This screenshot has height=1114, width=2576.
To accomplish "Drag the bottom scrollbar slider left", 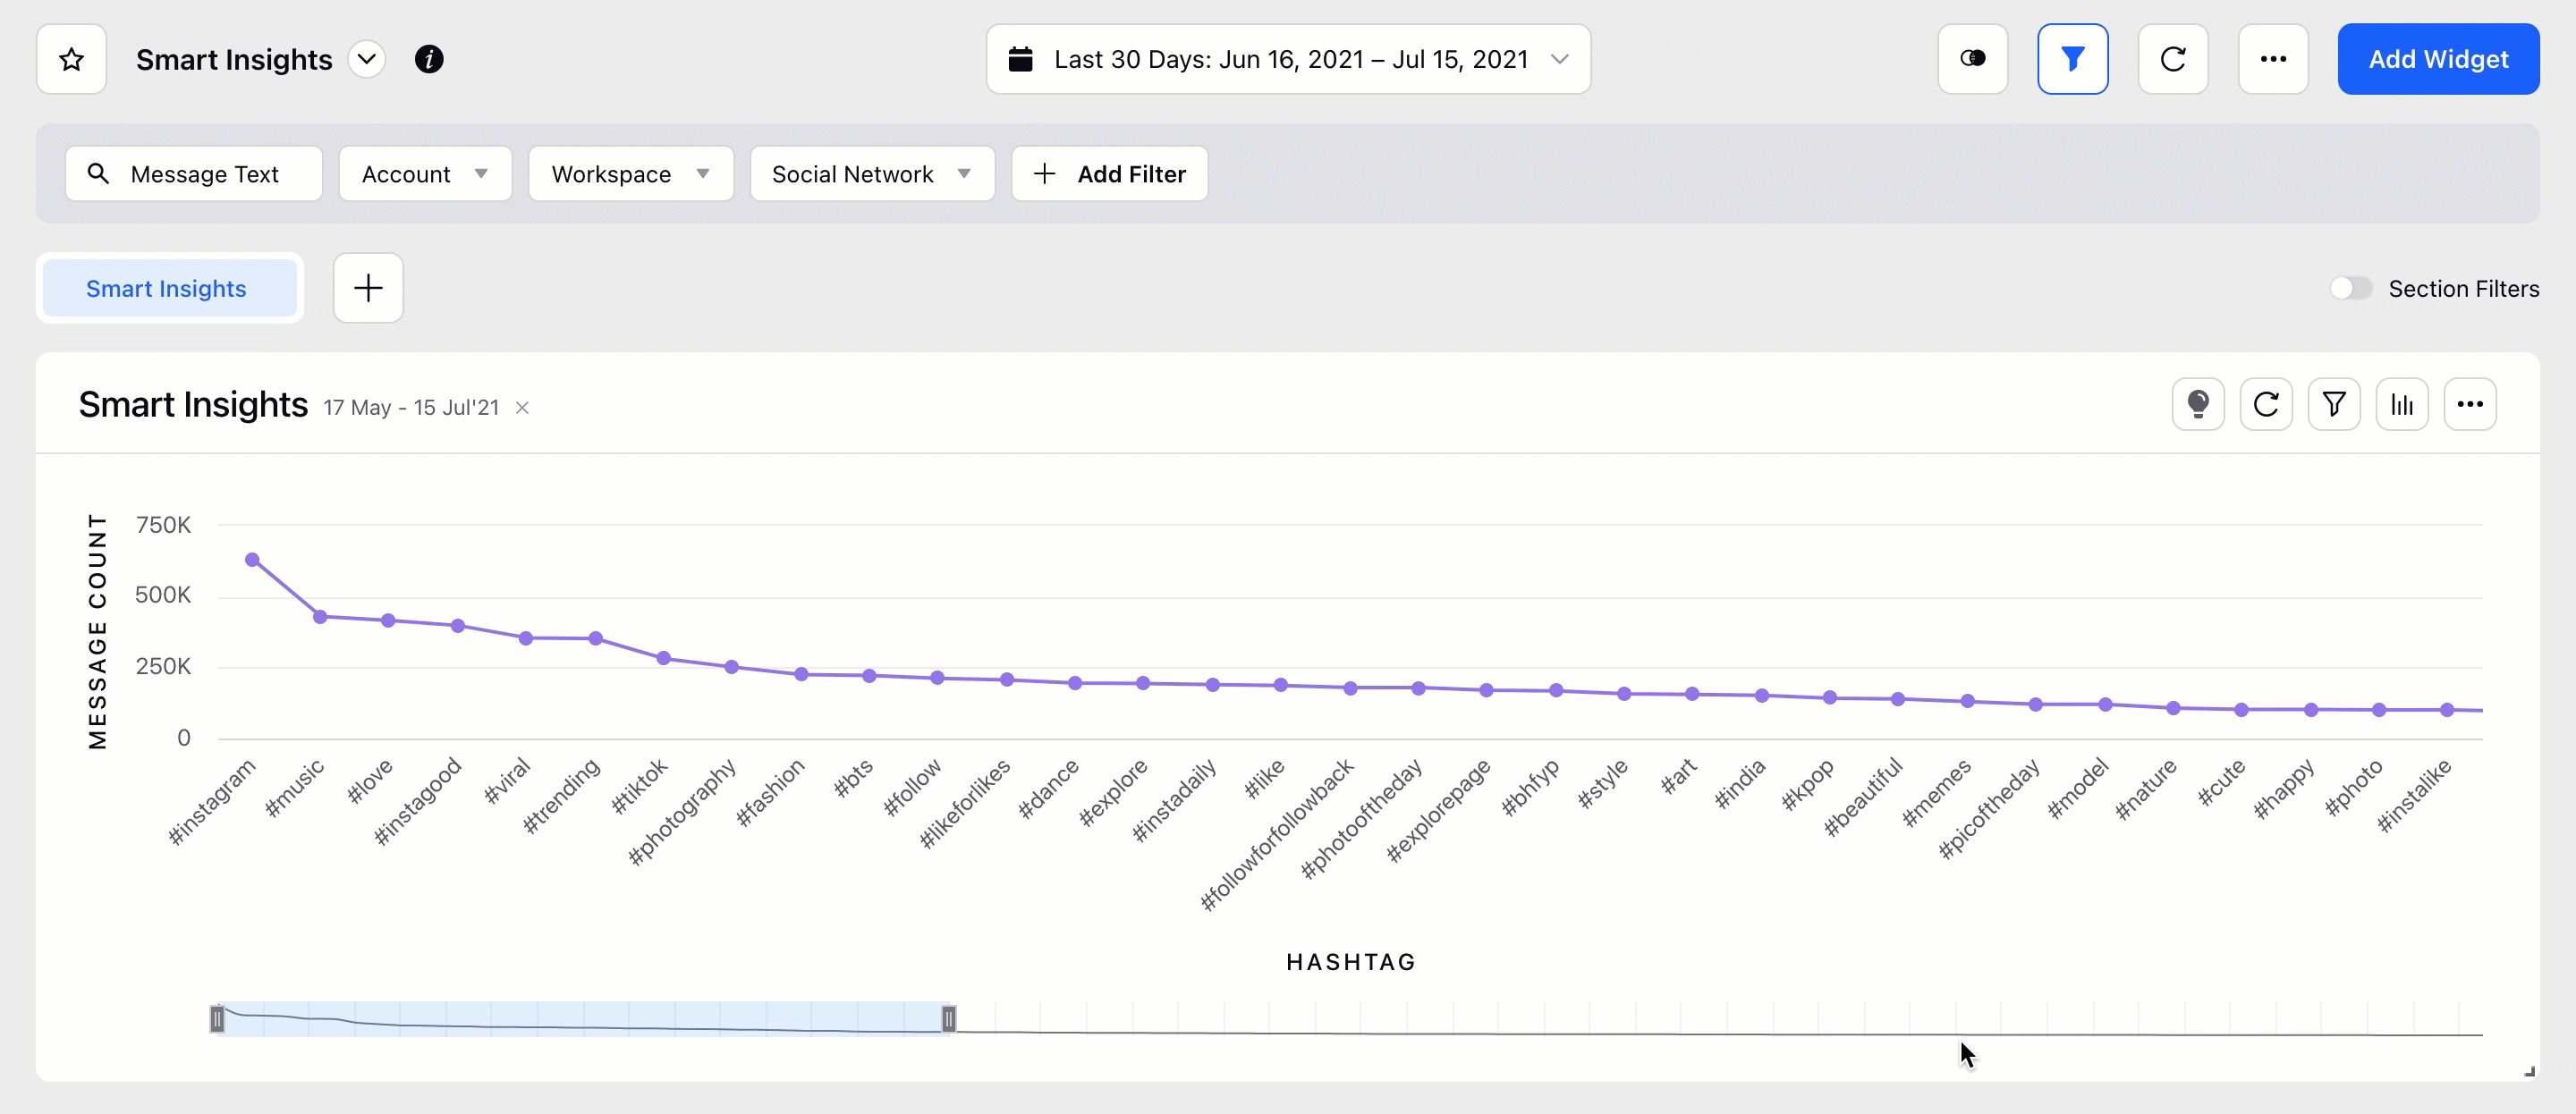I will (216, 1018).
